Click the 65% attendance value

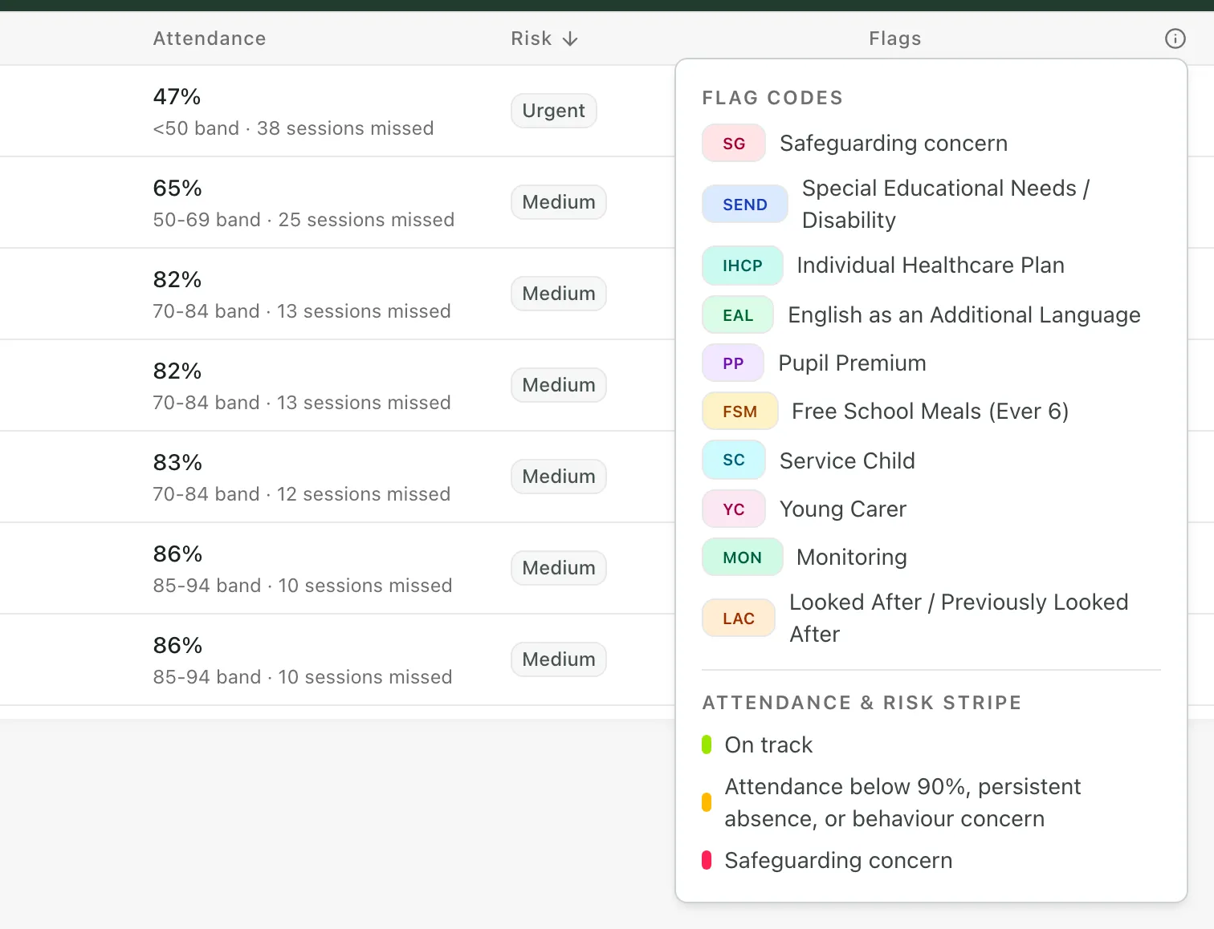coord(177,188)
